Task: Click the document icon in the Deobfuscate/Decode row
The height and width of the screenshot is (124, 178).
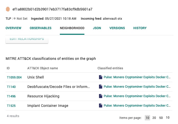Action: pos(101,87)
